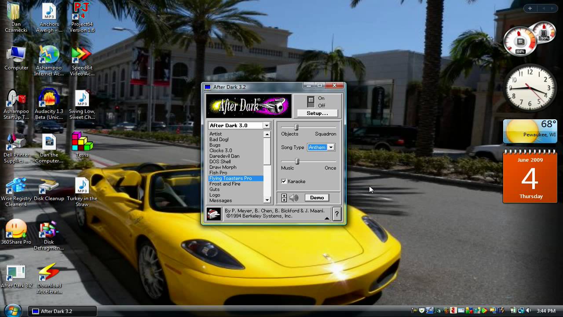
Task: Expand the After Dark 3.0 module dropdown
Action: click(x=267, y=125)
